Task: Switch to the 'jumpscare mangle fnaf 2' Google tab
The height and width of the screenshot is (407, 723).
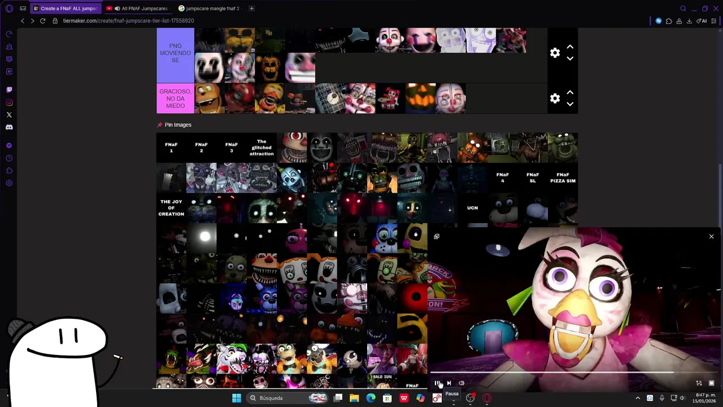Action: [209, 8]
